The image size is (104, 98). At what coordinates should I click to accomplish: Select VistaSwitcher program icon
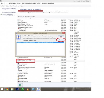(x=18, y=77)
